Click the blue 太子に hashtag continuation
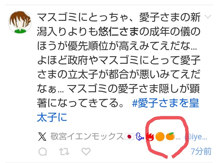This screenshot has width=216, height=163. (52, 117)
